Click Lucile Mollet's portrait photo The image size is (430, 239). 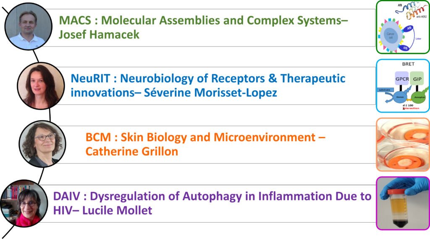pyautogui.click(x=20, y=205)
